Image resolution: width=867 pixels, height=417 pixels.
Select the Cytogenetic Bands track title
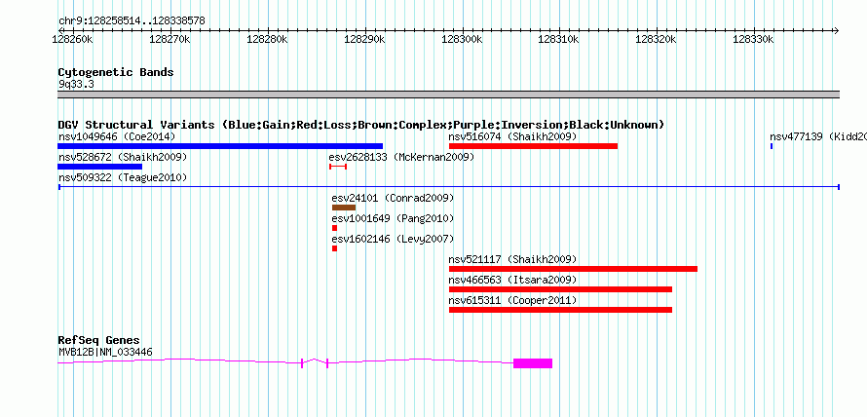click(116, 72)
